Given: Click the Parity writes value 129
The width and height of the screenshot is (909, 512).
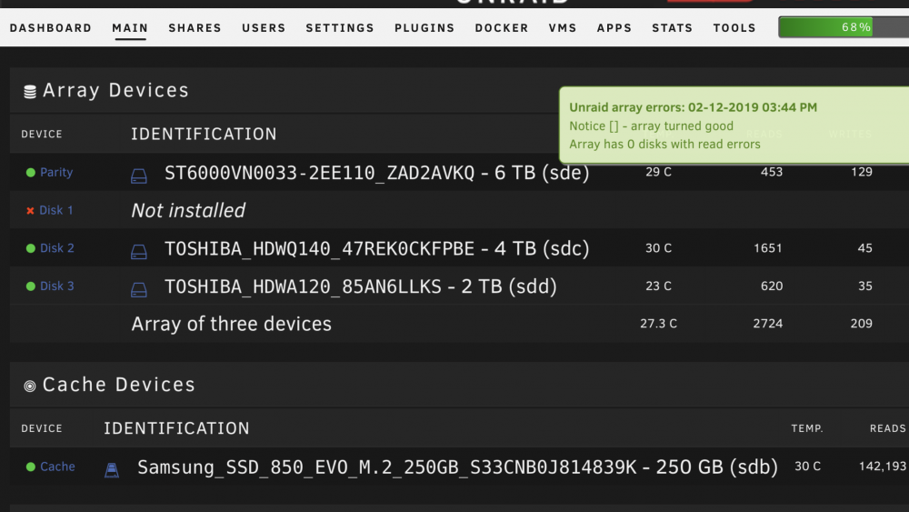Looking at the screenshot, I should click(x=862, y=172).
